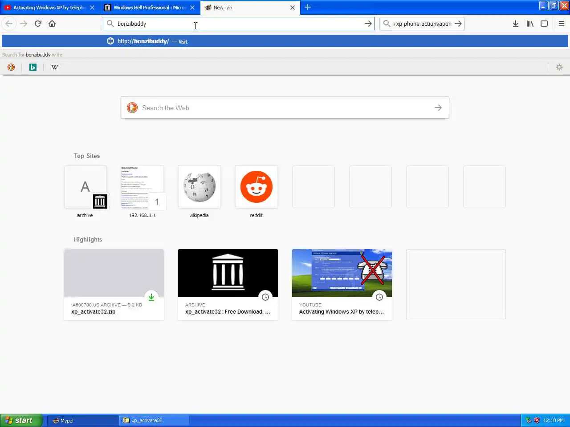
Task: Click DuckDuckGo logo in Search the Web box
Action: (x=132, y=108)
